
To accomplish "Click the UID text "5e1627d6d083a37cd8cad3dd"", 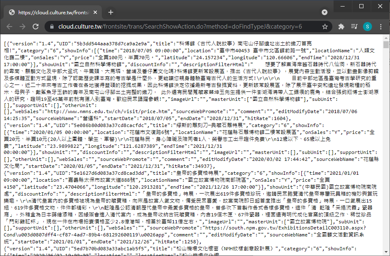I will 109,173.
